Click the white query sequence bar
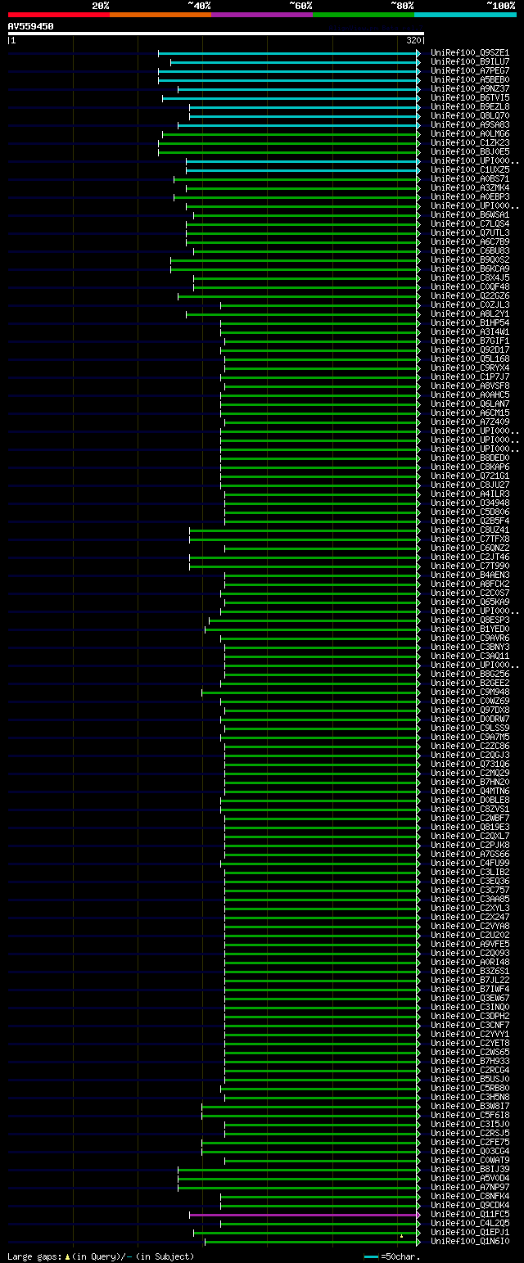Screen dimensions: 524x1263 pos(215,34)
